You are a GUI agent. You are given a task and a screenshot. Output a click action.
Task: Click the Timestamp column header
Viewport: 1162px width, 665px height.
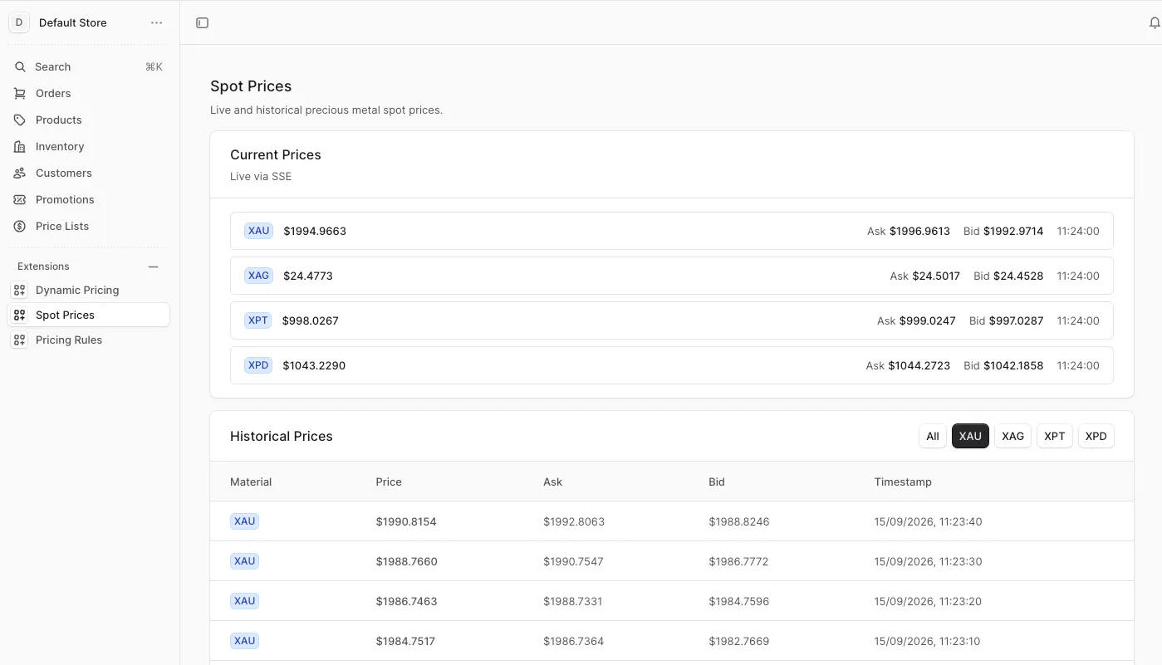[903, 482]
